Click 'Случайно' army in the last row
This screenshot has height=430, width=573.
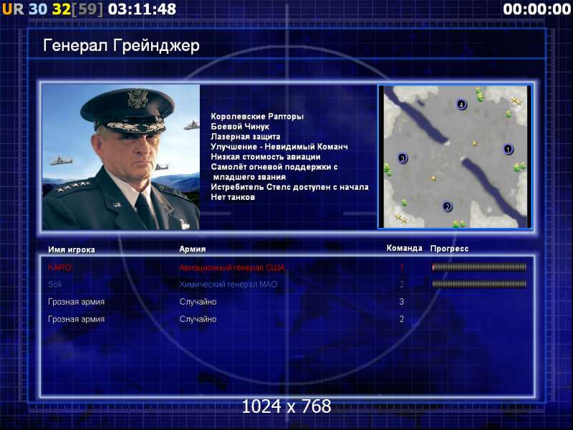coord(198,319)
